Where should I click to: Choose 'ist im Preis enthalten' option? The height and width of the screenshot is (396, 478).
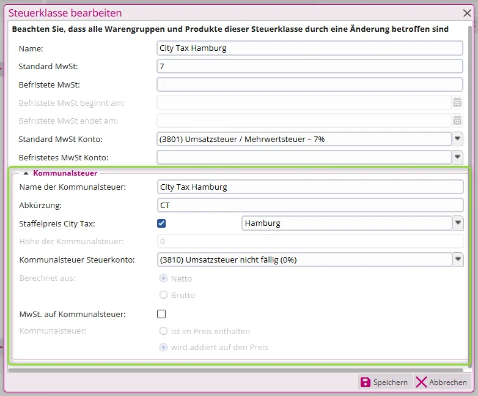pos(163,331)
